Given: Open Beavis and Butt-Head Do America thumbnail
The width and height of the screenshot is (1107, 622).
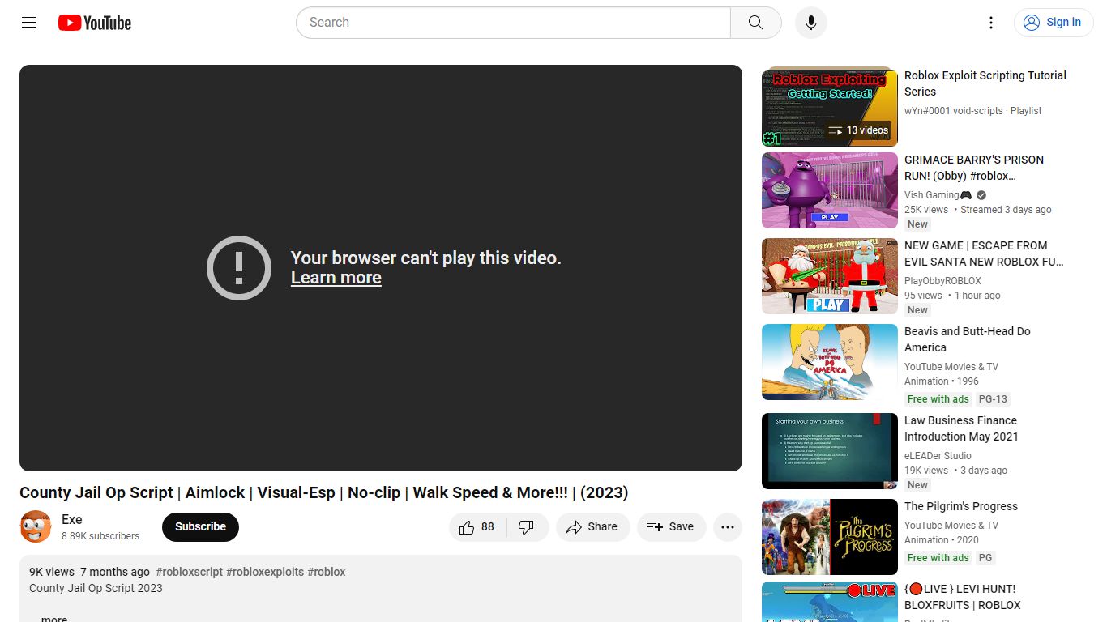Looking at the screenshot, I should [x=830, y=362].
